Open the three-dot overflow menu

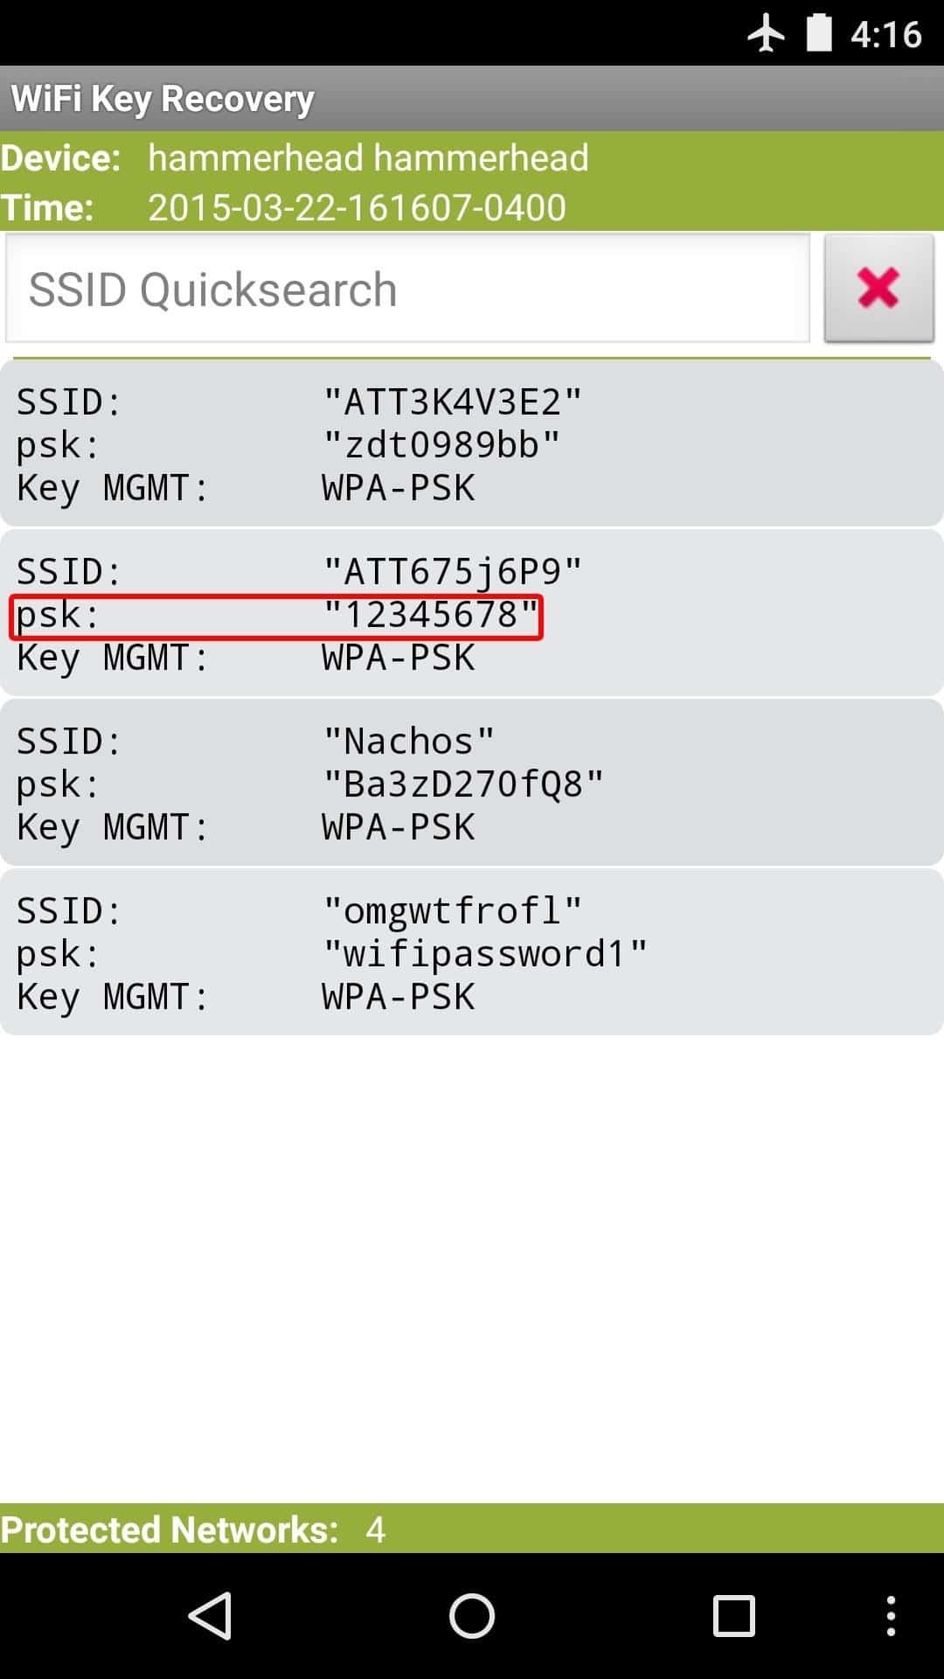tap(891, 1615)
